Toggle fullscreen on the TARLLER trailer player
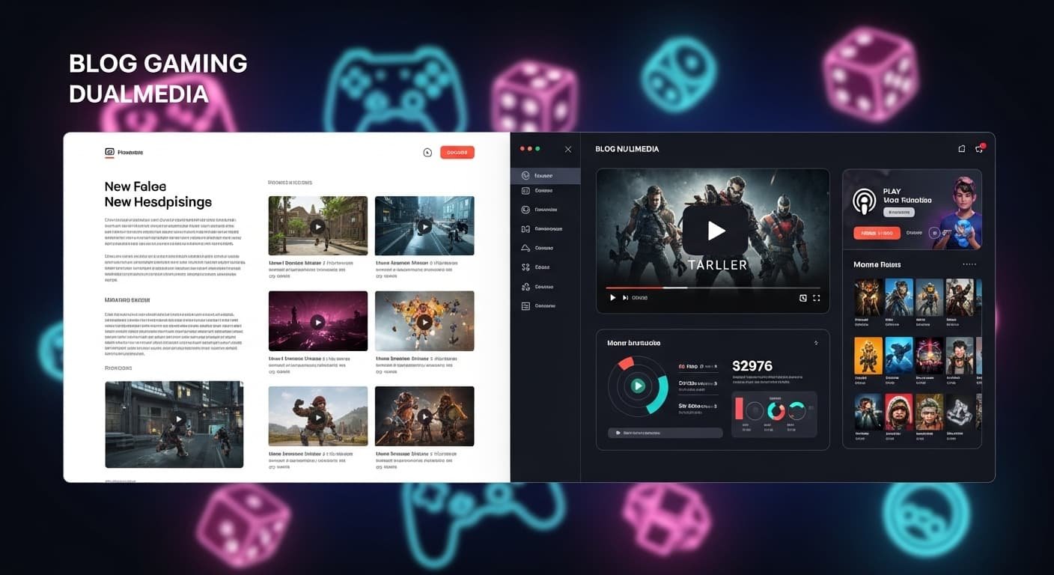 [x=816, y=297]
